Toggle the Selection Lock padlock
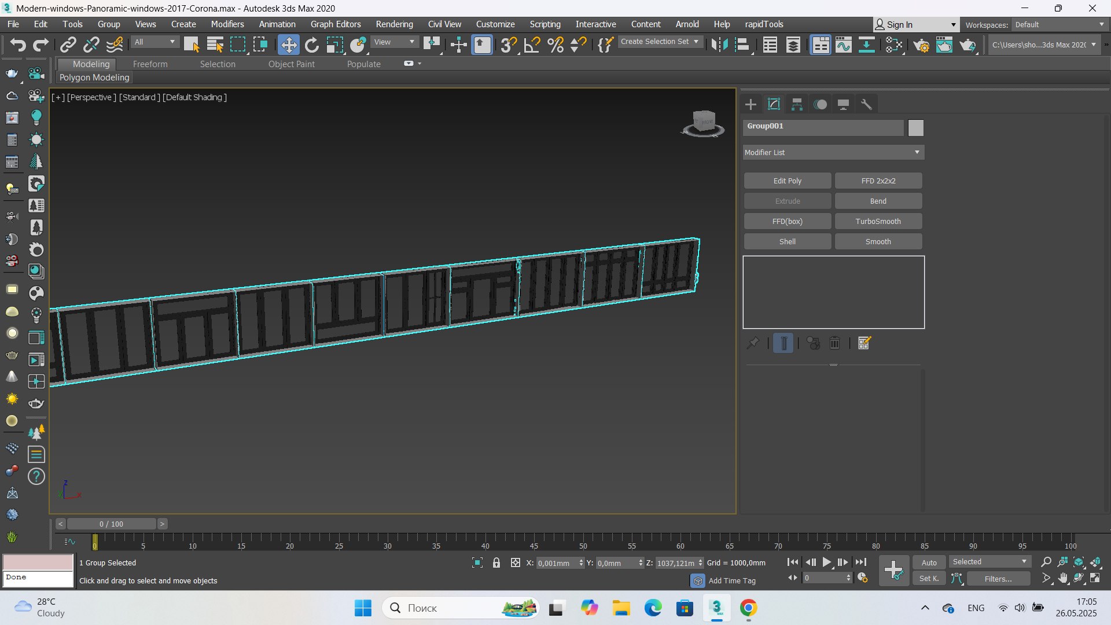The width and height of the screenshot is (1111, 625). pyautogui.click(x=496, y=562)
